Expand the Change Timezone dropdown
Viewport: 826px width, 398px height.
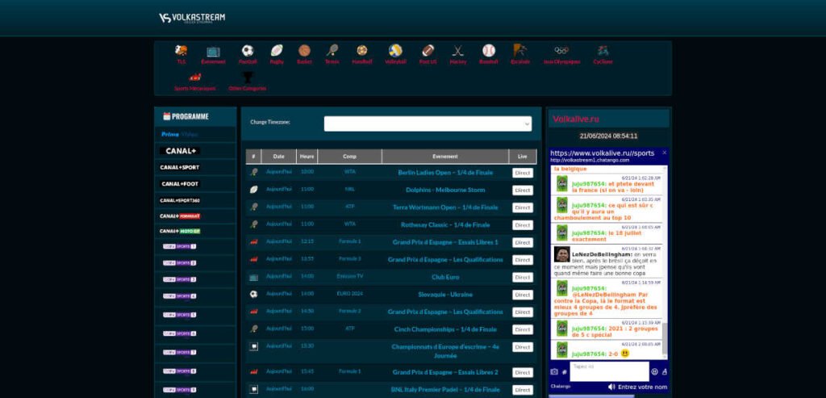tap(428, 124)
